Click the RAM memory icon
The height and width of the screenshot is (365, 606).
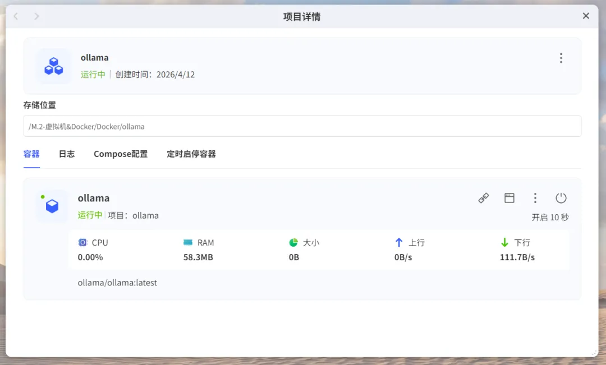click(188, 243)
